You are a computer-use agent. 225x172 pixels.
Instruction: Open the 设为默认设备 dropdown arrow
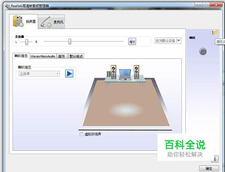[179, 41]
